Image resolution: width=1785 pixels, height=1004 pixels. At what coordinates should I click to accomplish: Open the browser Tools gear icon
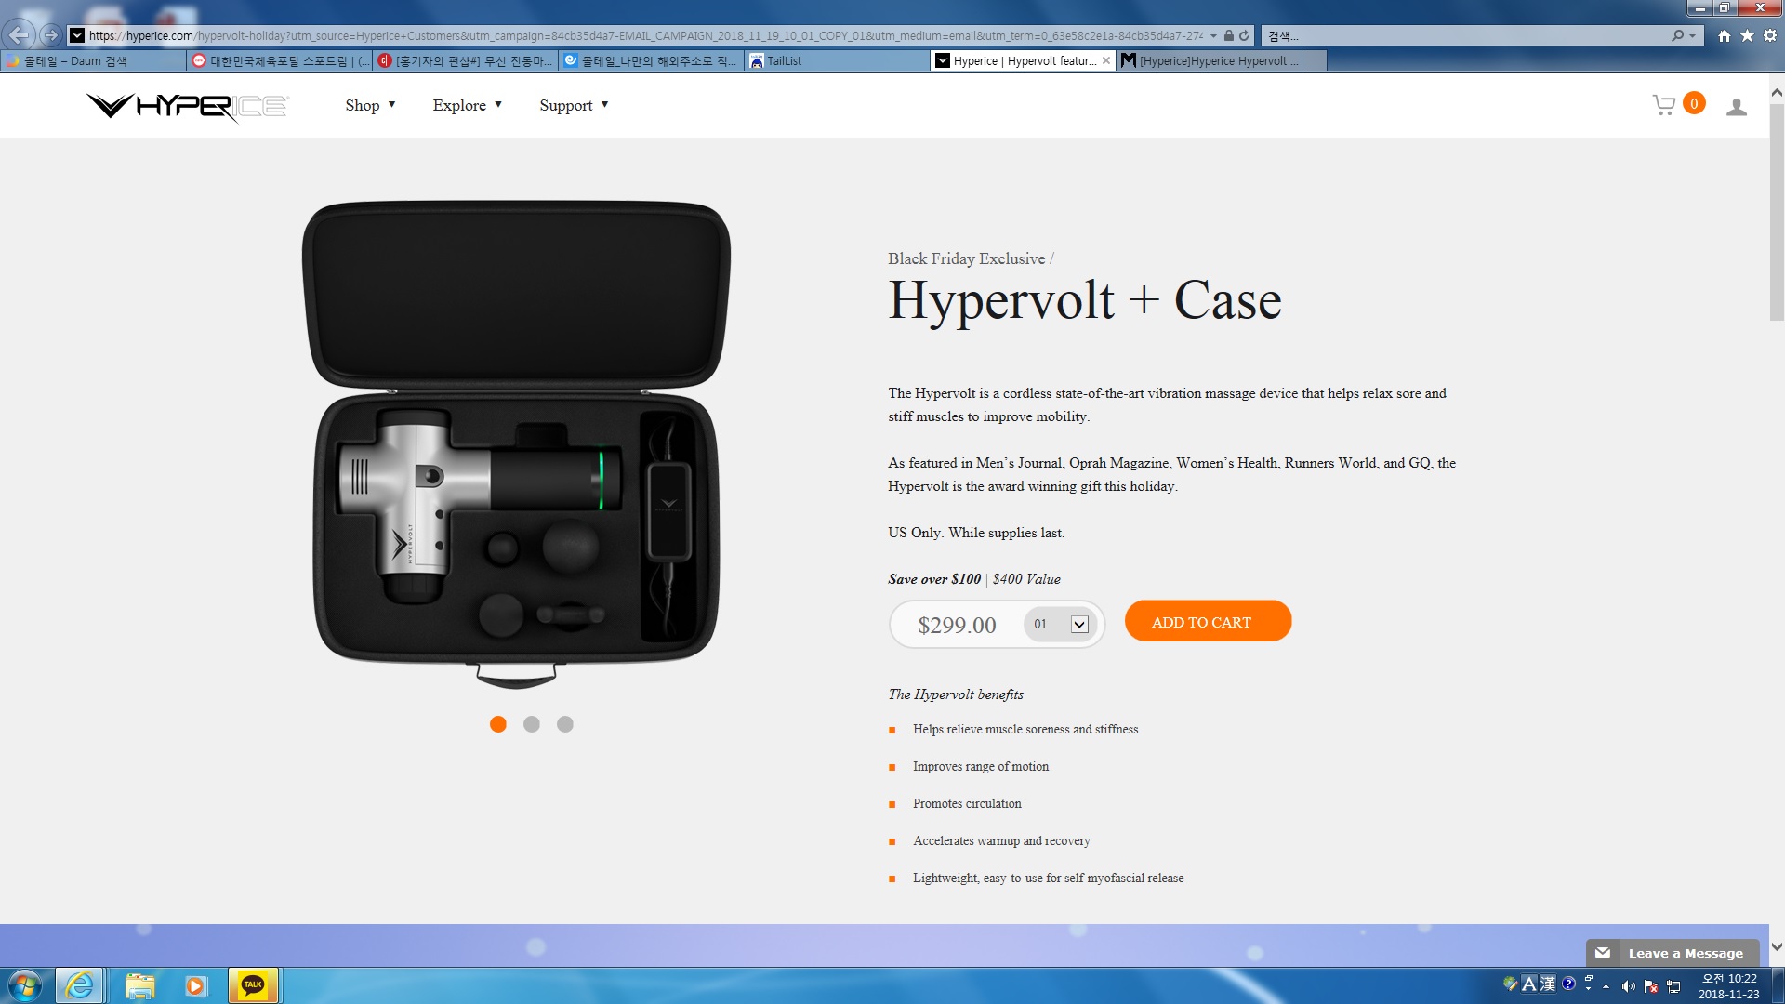(x=1770, y=35)
